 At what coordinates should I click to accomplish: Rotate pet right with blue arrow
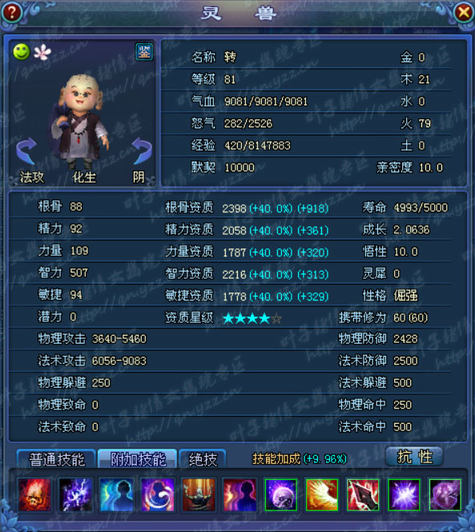click(x=142, y=151)
